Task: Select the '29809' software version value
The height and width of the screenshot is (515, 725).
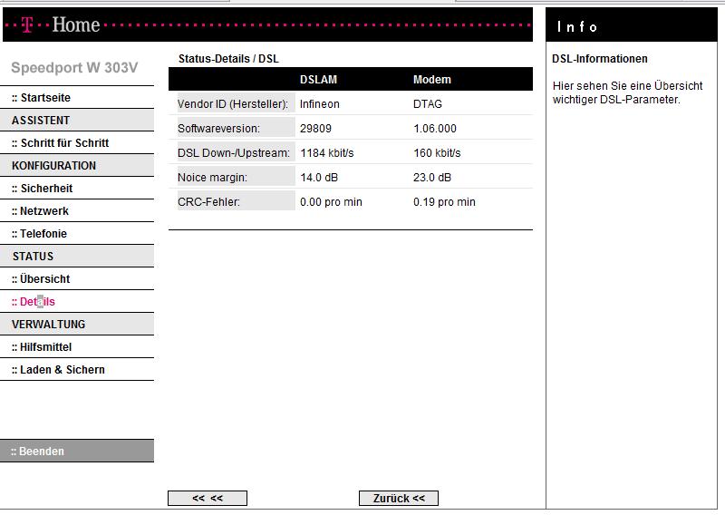Action: [x=315, y=129]
